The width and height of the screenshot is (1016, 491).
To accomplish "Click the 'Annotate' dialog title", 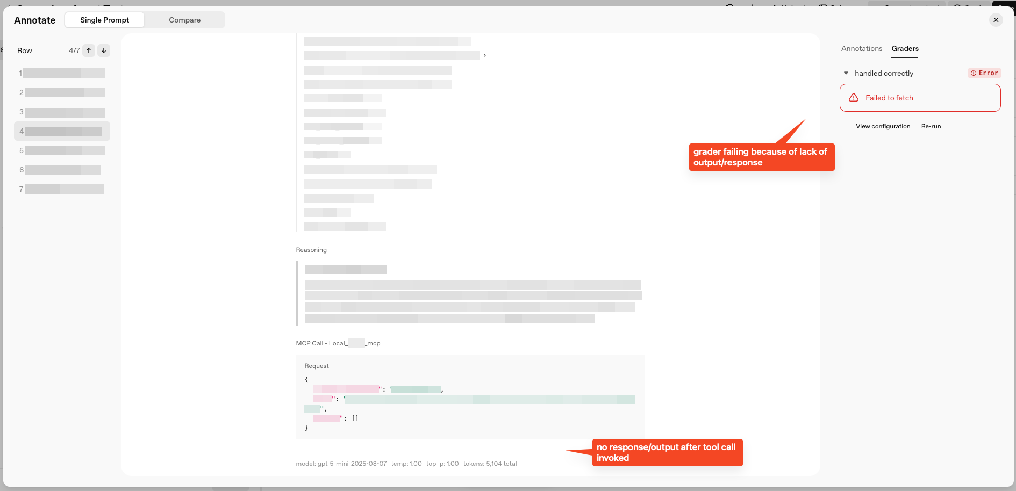I will coord(35,20).
